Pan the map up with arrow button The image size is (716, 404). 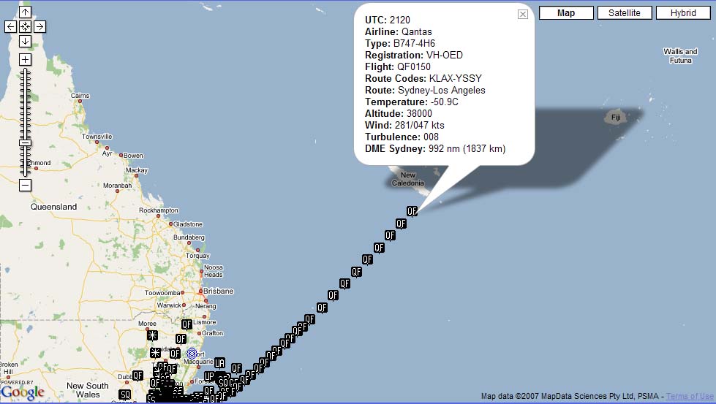click(x=25, y=12)
